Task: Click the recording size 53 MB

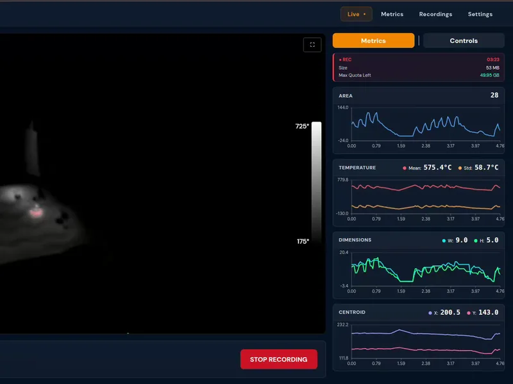Action: tap(492, 68)
